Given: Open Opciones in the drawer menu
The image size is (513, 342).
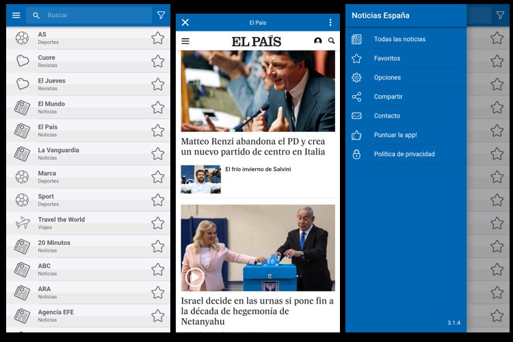Looking at the screenshot, I should pos(387,77).
